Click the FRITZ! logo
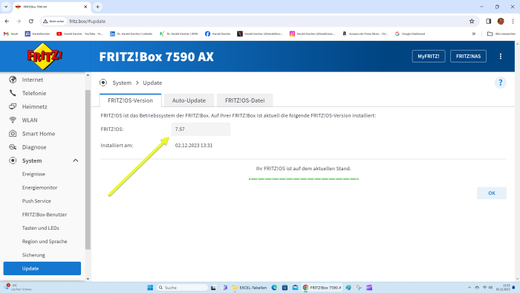Screen dimensions: 520x293 (x=45, y=57)
